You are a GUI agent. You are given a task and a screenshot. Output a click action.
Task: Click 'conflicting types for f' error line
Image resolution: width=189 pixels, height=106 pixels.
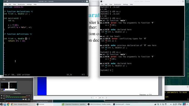click(123, 39)
